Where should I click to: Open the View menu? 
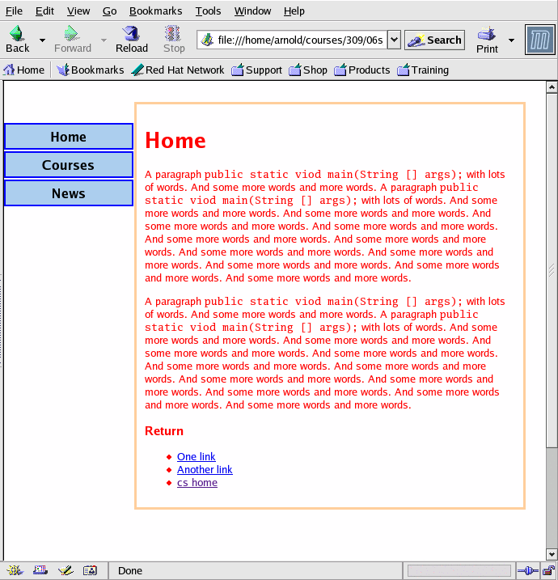pos(78,11)
